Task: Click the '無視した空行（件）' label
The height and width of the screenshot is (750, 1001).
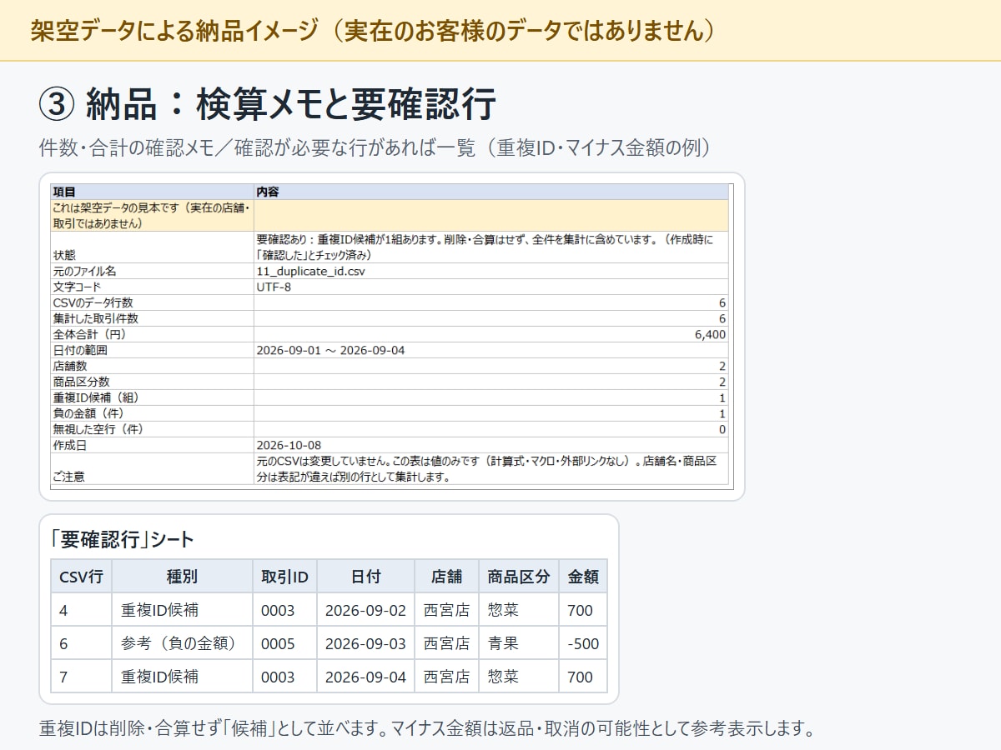Action: click(x=100, y=429)
